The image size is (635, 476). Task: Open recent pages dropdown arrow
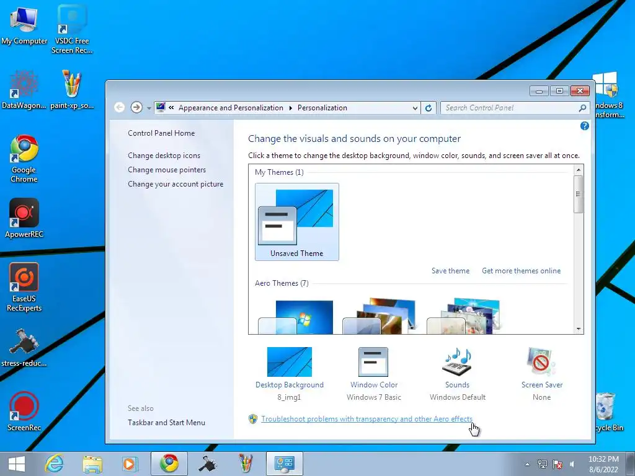(149, 108)
